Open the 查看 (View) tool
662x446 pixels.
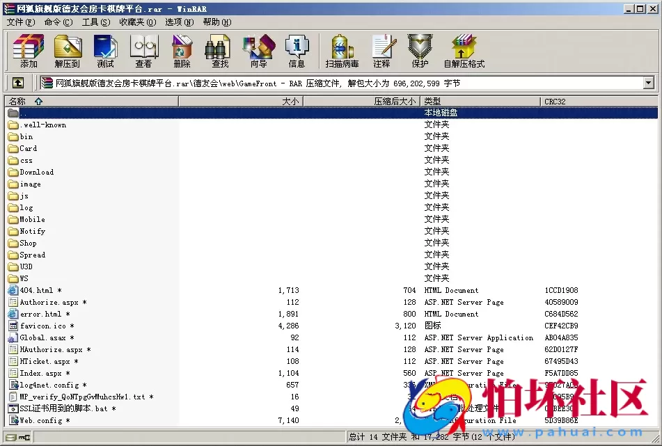143,50
